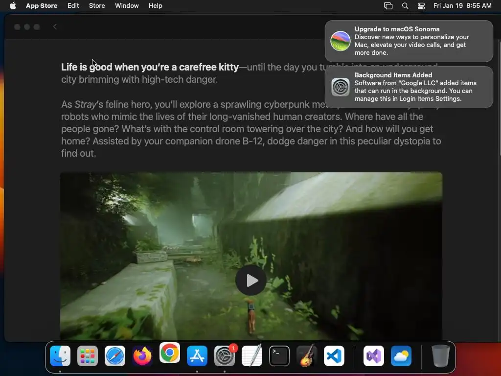Image resolution: width=501 pixels, height=376 pixels.
Task: Open the cloud weather app in dock
Action: 401,356
